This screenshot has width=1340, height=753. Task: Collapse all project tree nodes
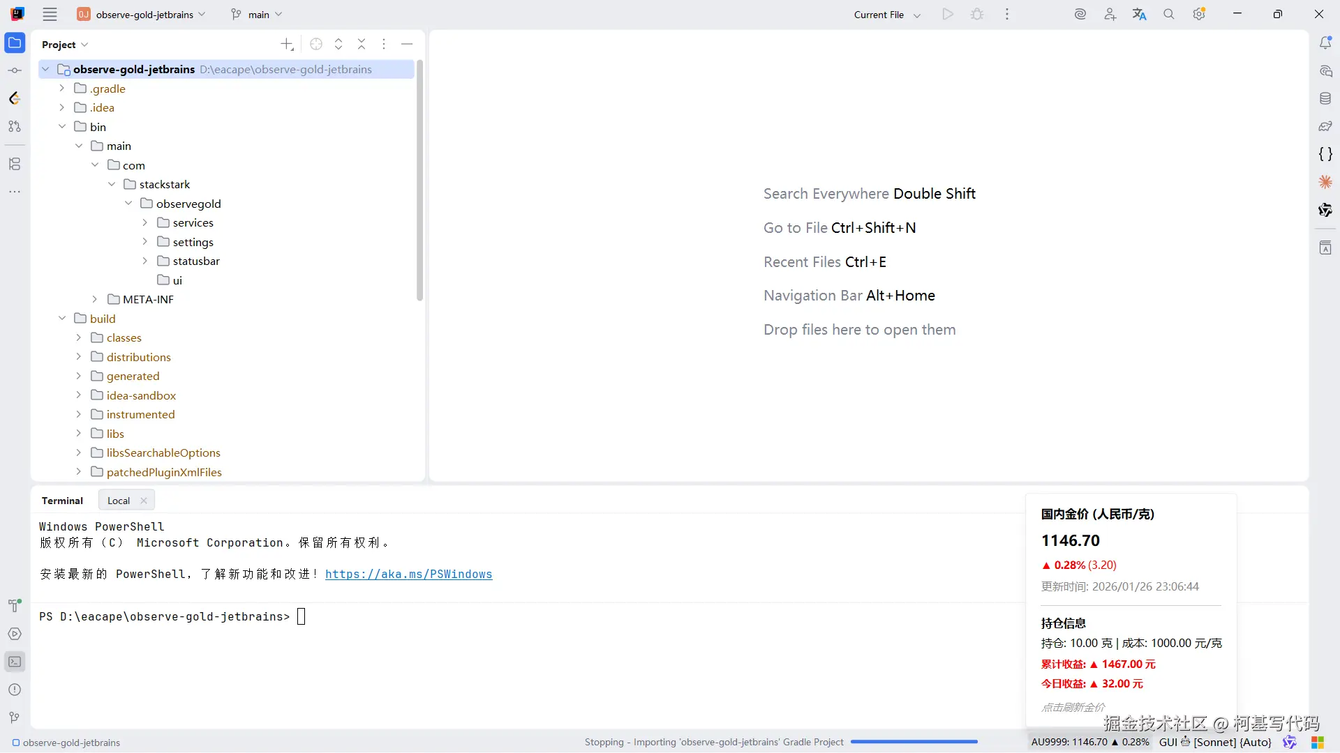362,44
